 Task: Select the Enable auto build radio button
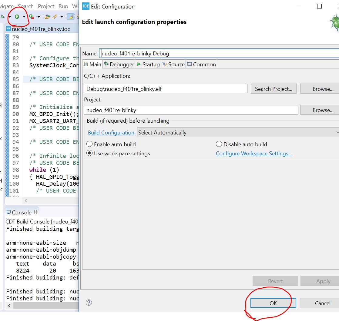[90, 144]
